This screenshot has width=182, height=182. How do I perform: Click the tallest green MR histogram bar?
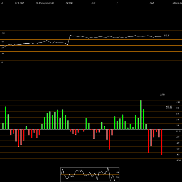tap(141, 115)
